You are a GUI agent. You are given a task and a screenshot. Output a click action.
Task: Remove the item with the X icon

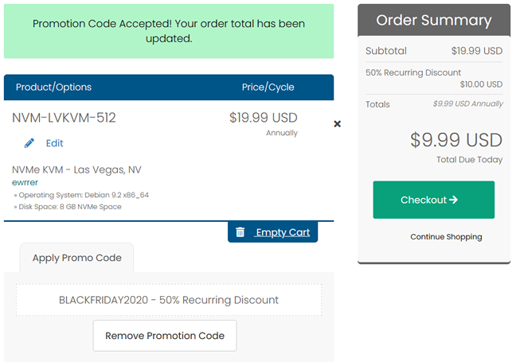(x=337, y=124)
